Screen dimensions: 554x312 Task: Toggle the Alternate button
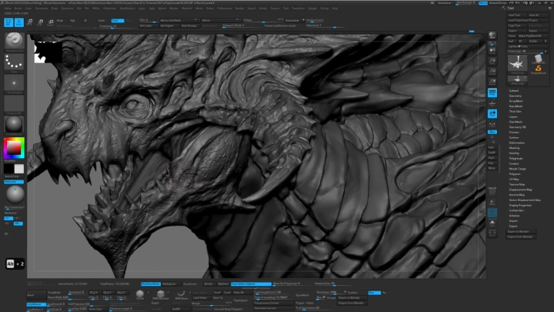[14, 182]
